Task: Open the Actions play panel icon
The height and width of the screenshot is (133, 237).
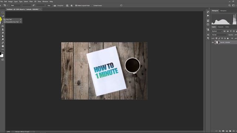Action: (208, 16)
